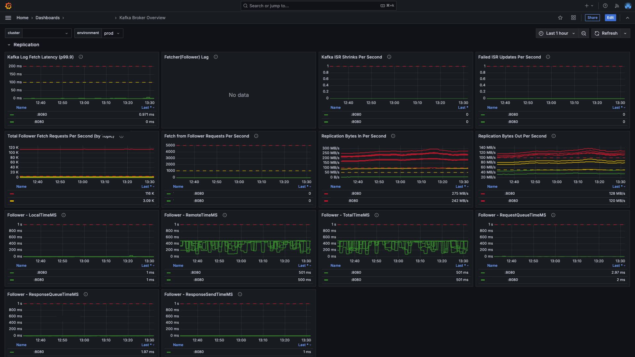Toggle 0.971 ms series in Log Fetch legend
635x357 pixels.
[x=42, y=115]
